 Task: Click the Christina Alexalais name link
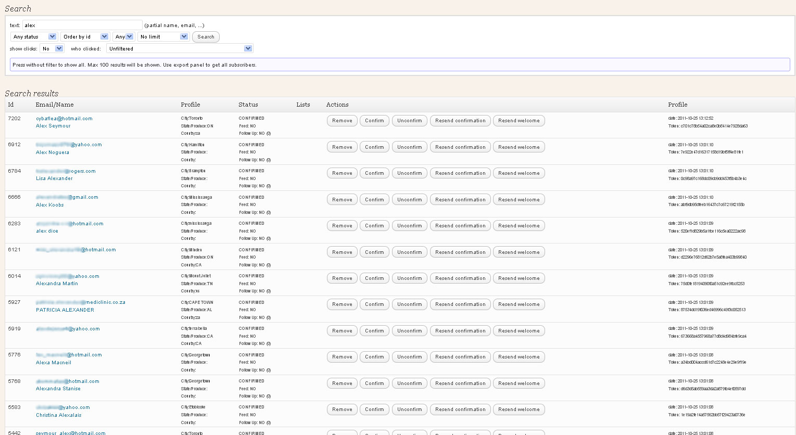pos(59,415)
